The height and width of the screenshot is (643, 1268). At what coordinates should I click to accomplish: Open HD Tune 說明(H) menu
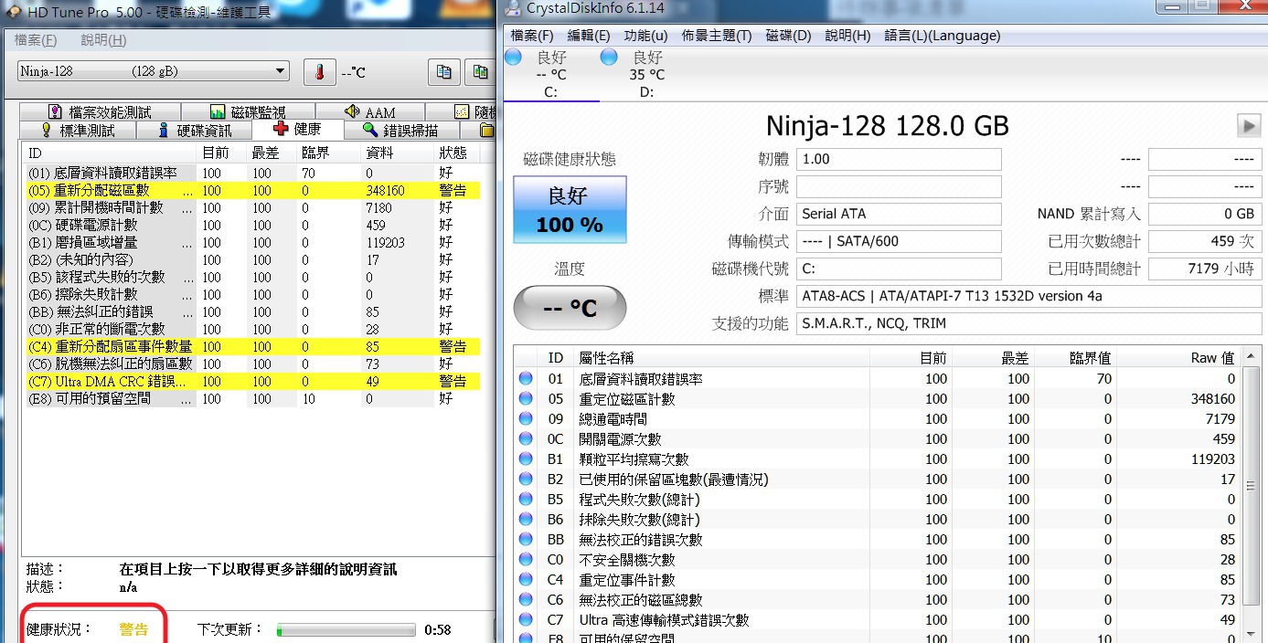[x=103, y=40]
